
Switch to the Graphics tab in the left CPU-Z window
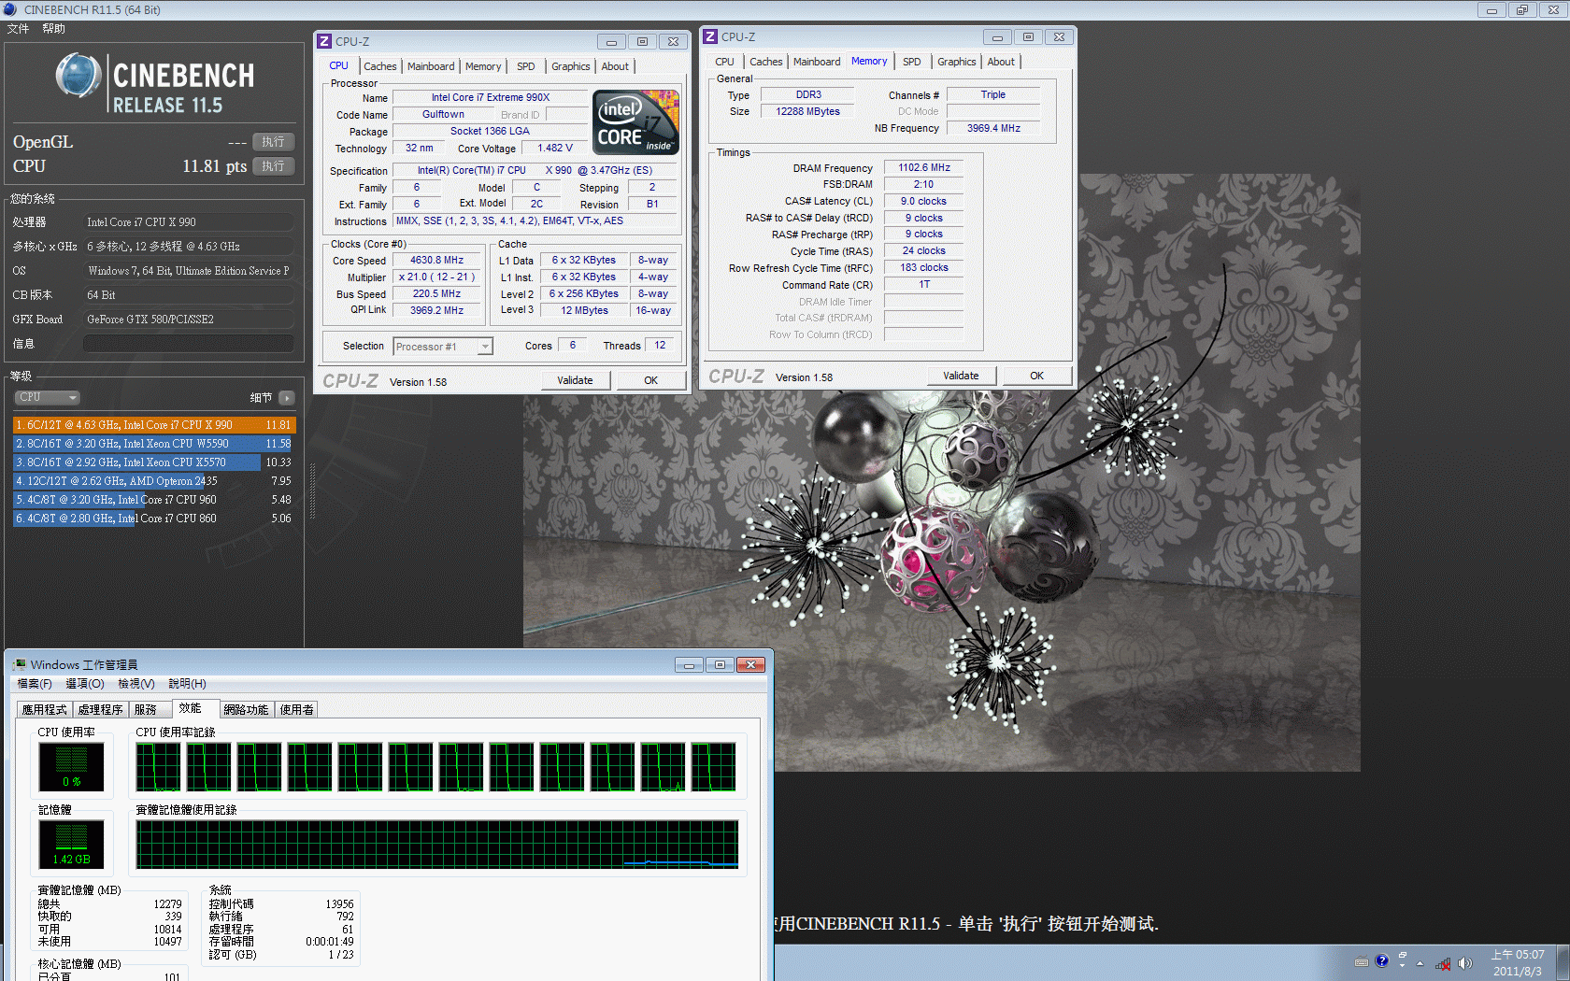571,66
